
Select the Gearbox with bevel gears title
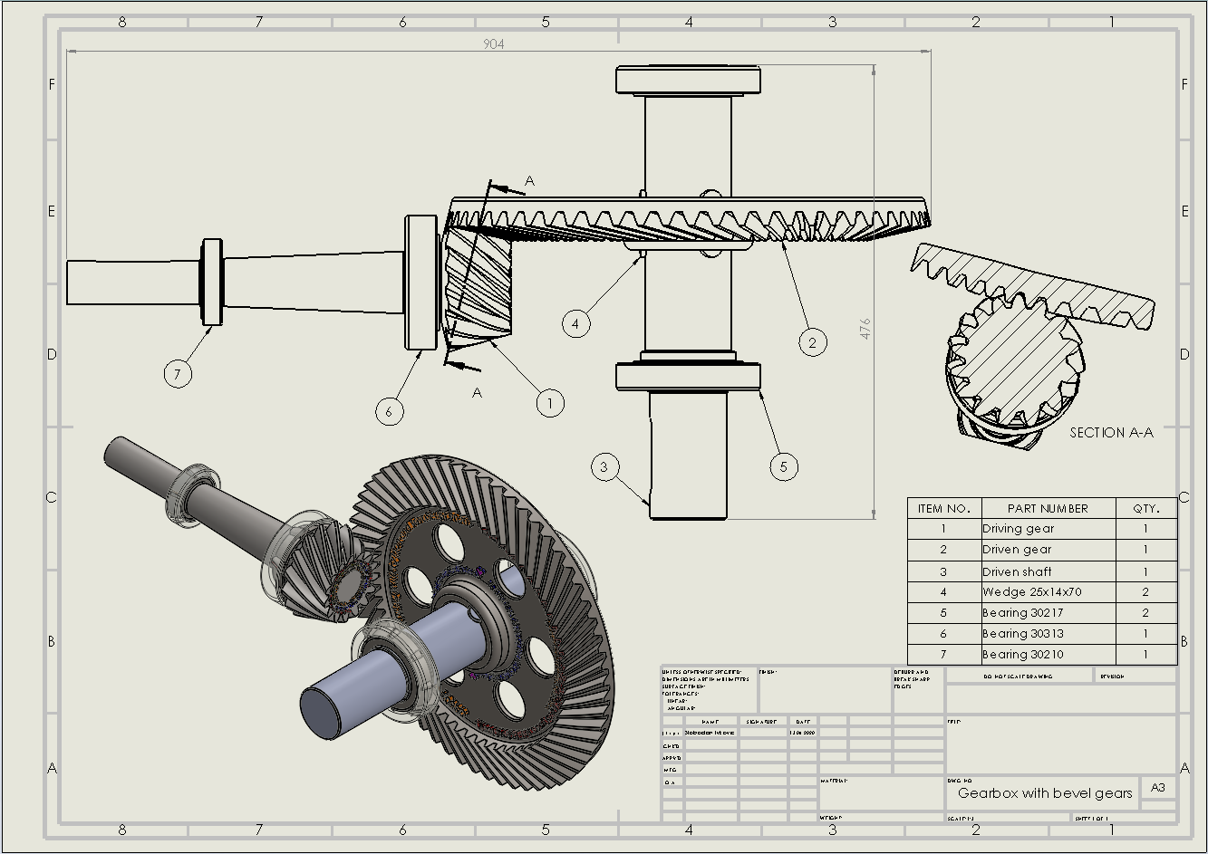pyautogui.click(x=1045, y=793)
